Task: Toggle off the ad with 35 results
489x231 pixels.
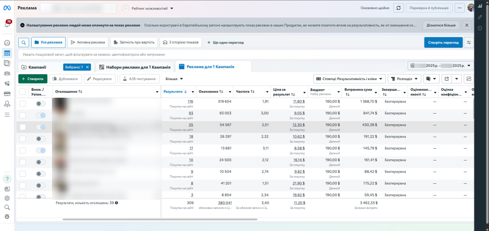Action: click(40, 127)
